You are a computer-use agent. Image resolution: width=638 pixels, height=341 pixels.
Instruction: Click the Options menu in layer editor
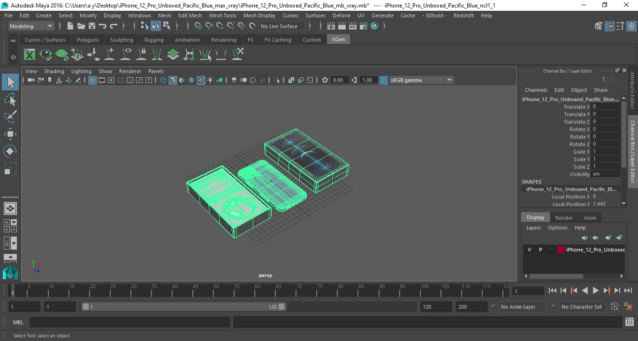point(558,228)
